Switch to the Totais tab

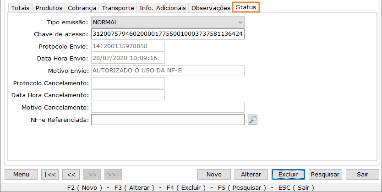point(20,8)
